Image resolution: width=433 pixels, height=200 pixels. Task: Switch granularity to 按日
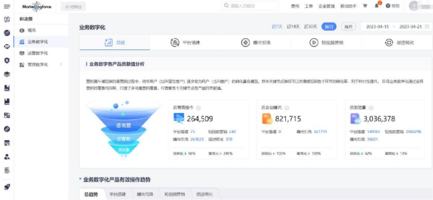[329, 27]
